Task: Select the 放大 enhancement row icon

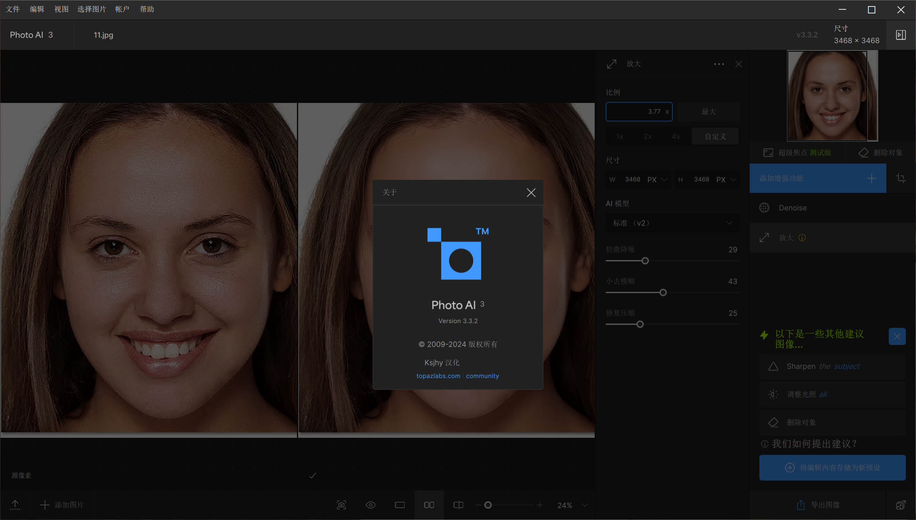Action: tap(764, 238)
